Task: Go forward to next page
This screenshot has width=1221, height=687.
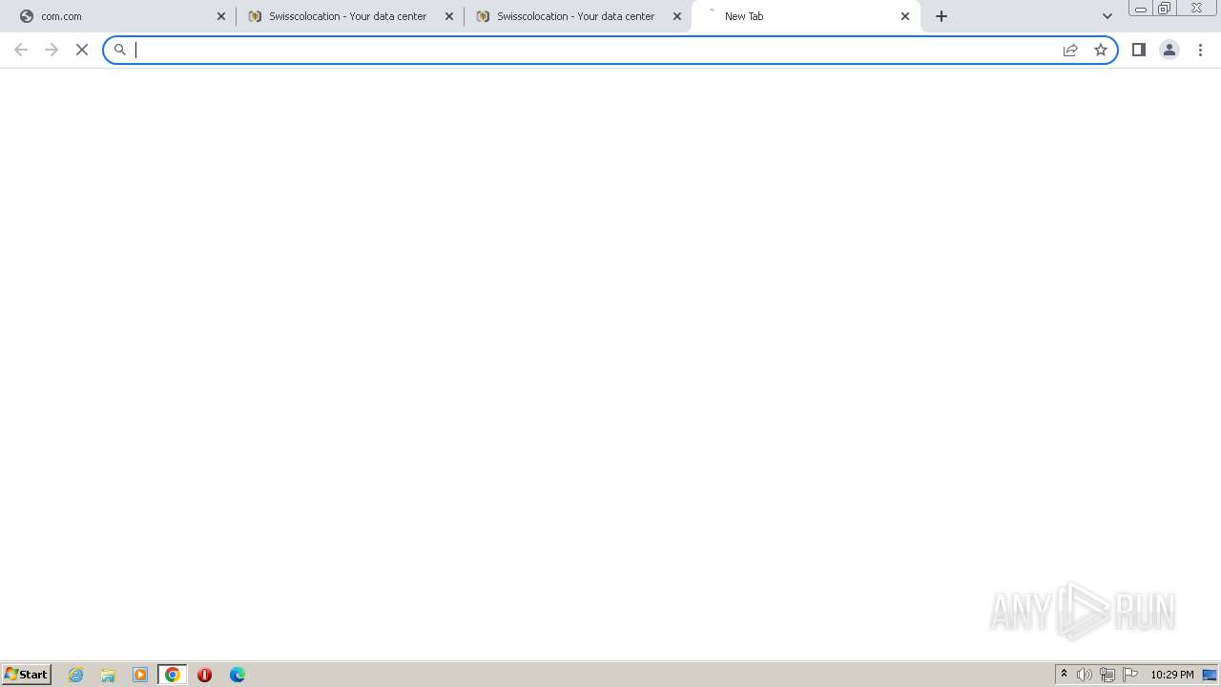Action: pos(52,50)
